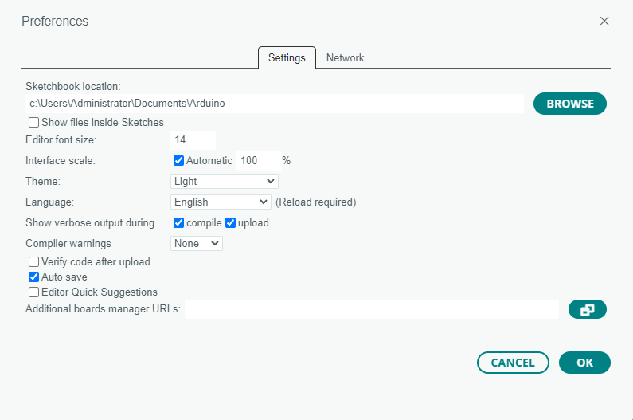Enable Verify code after upload

(x=34, y=262)
